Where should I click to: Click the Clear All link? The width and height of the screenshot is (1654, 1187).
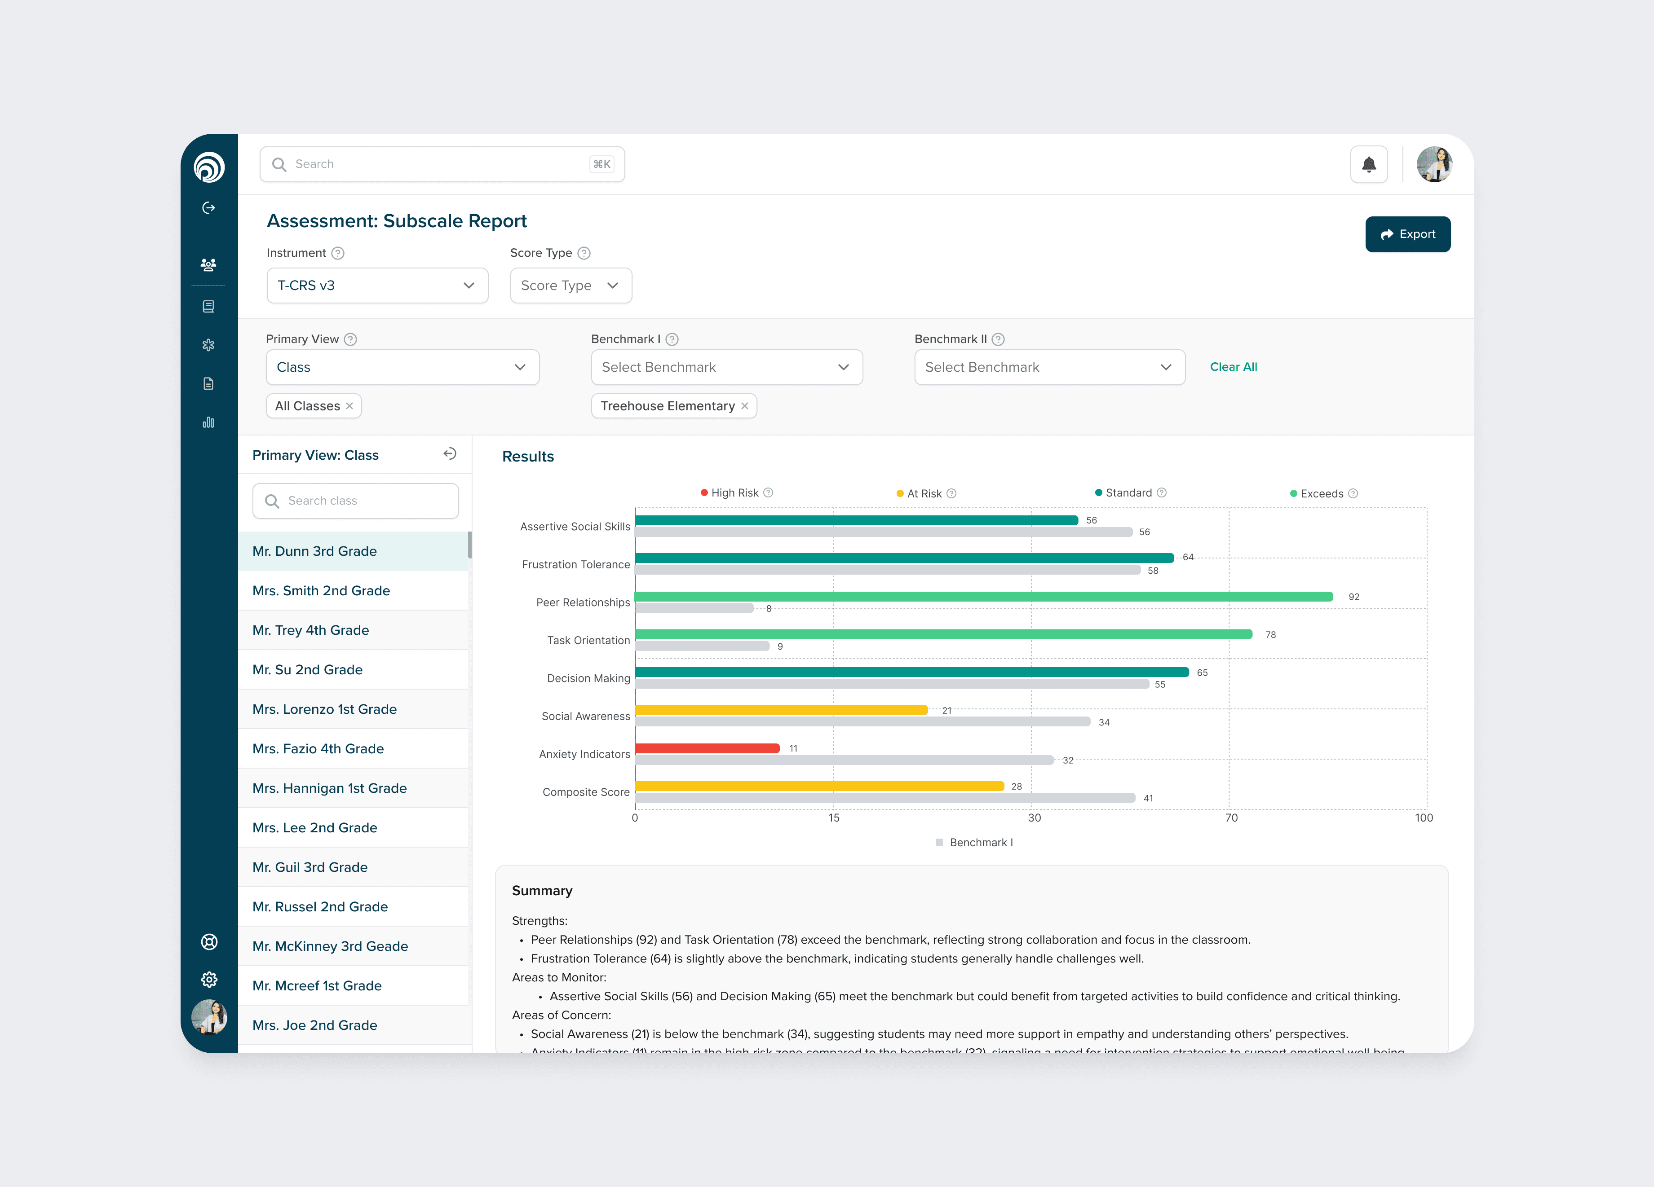[x=1233, y=367]
